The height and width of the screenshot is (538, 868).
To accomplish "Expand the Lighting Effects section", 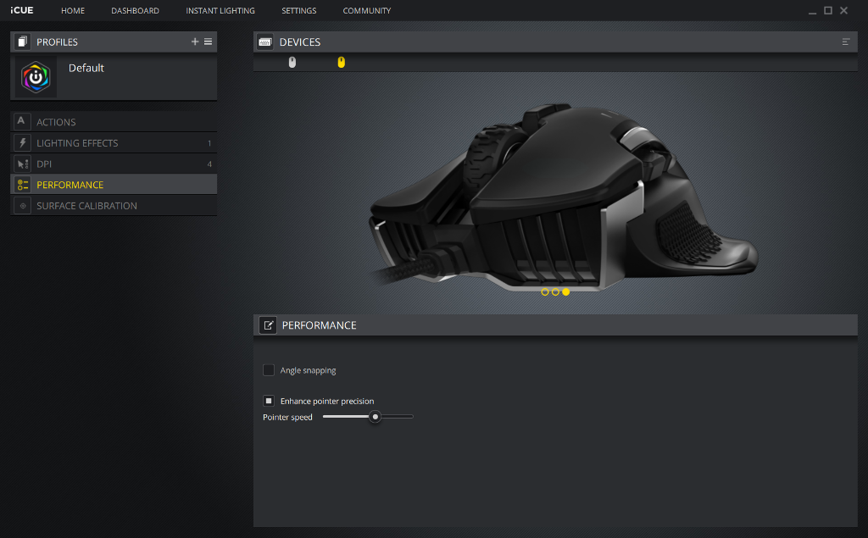I will pos(77,143).
